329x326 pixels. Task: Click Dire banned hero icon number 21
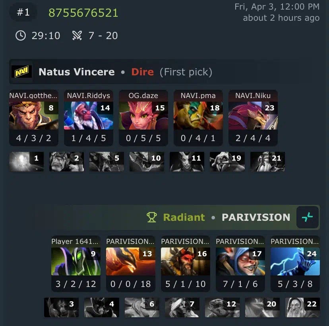pos(267,161)
